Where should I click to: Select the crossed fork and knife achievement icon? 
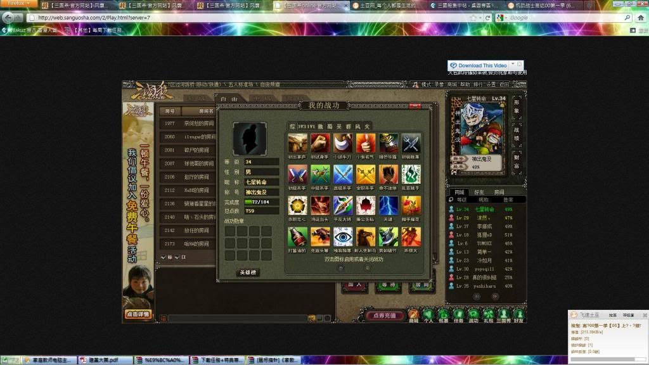tap(411, 143)
